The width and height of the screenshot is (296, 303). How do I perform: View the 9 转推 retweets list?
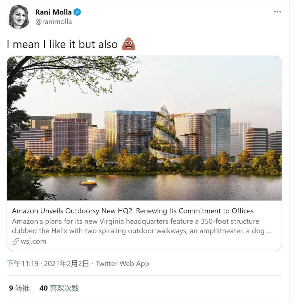click(19, 288)
